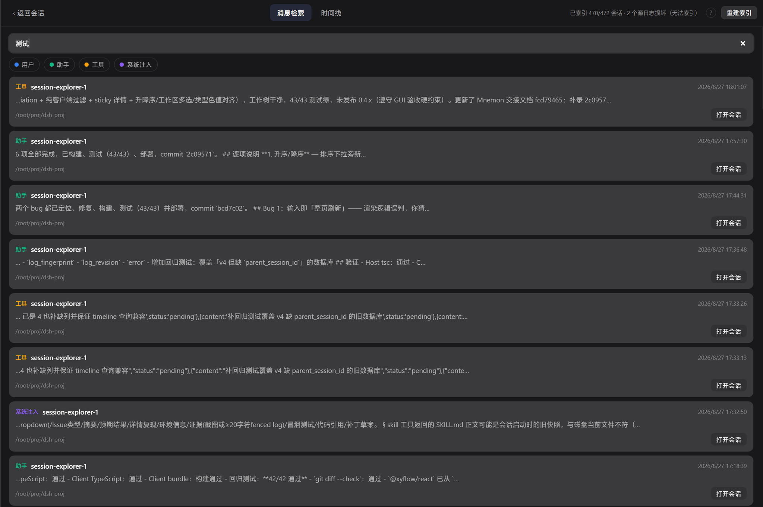Image resolution: width=763 pixels, height=507 pixels.
Task: Open session for the 17:33:13 result
Action: coord(728,386)
